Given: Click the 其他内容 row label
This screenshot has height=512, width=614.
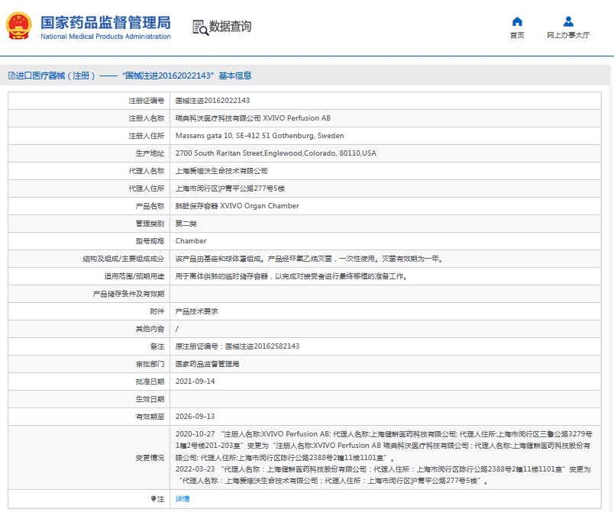Looking at the screenshot, I should 150,329.
